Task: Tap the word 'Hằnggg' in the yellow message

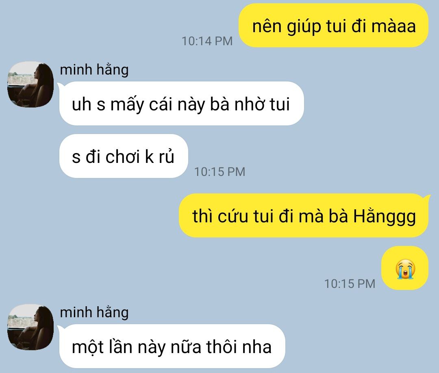Action: tap(385, 216)
